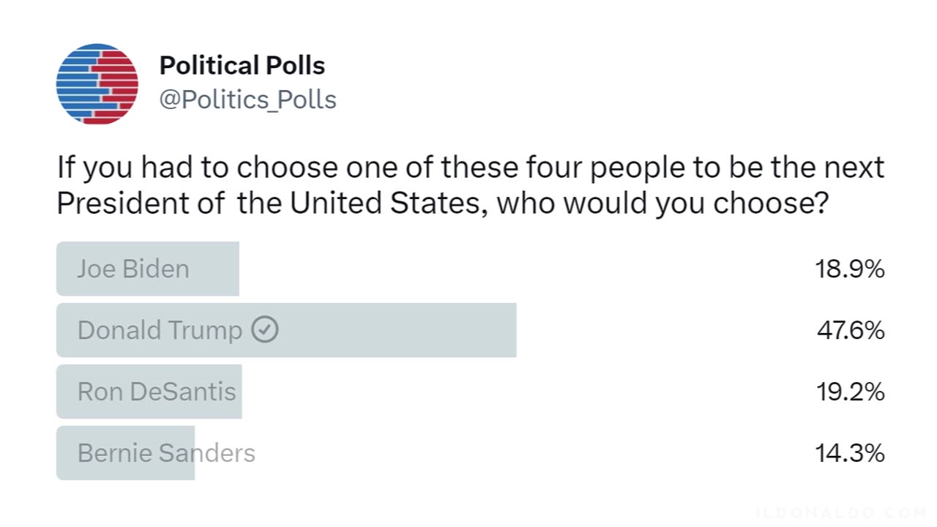Pick the Bernie Sanders poll option
Screen dimensions: 937x527
[166, 453]
